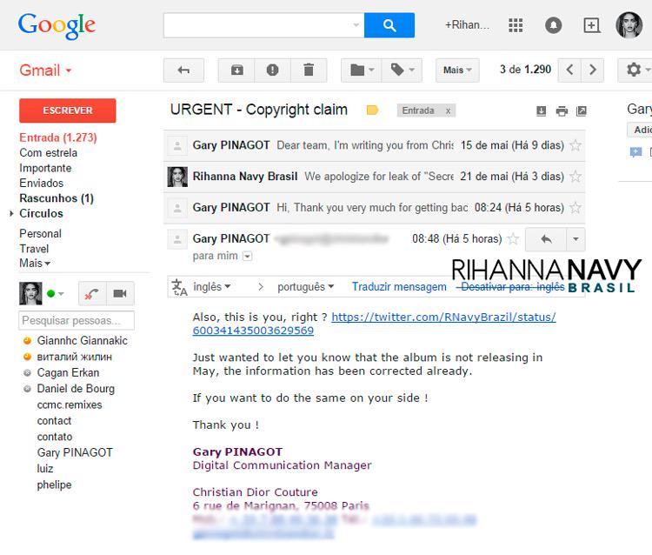The height and width of the screenshot is (555, 652).
Task: Click the Pesquisar pessoas field
Action: (77, 320)
